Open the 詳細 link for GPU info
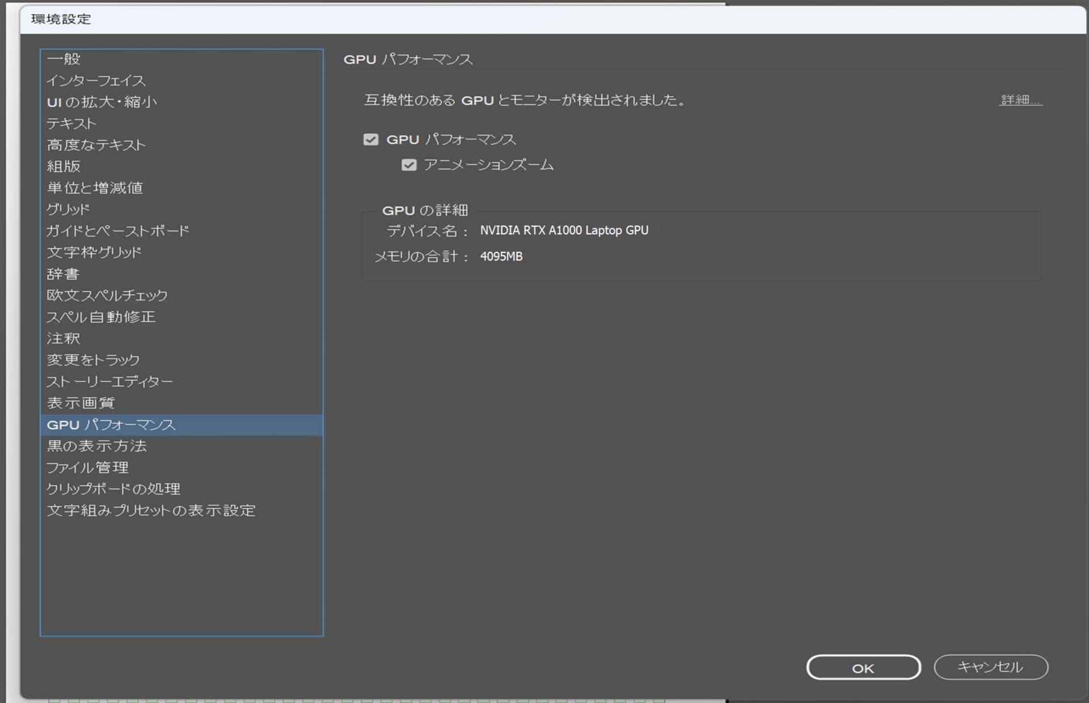The image size is (1089, 703). (x=1019, y=100)
